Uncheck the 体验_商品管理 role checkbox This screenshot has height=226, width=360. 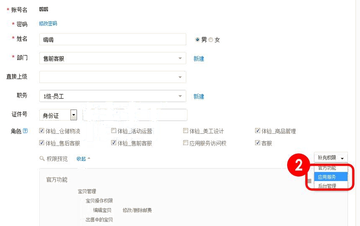(x=257, y=130)
